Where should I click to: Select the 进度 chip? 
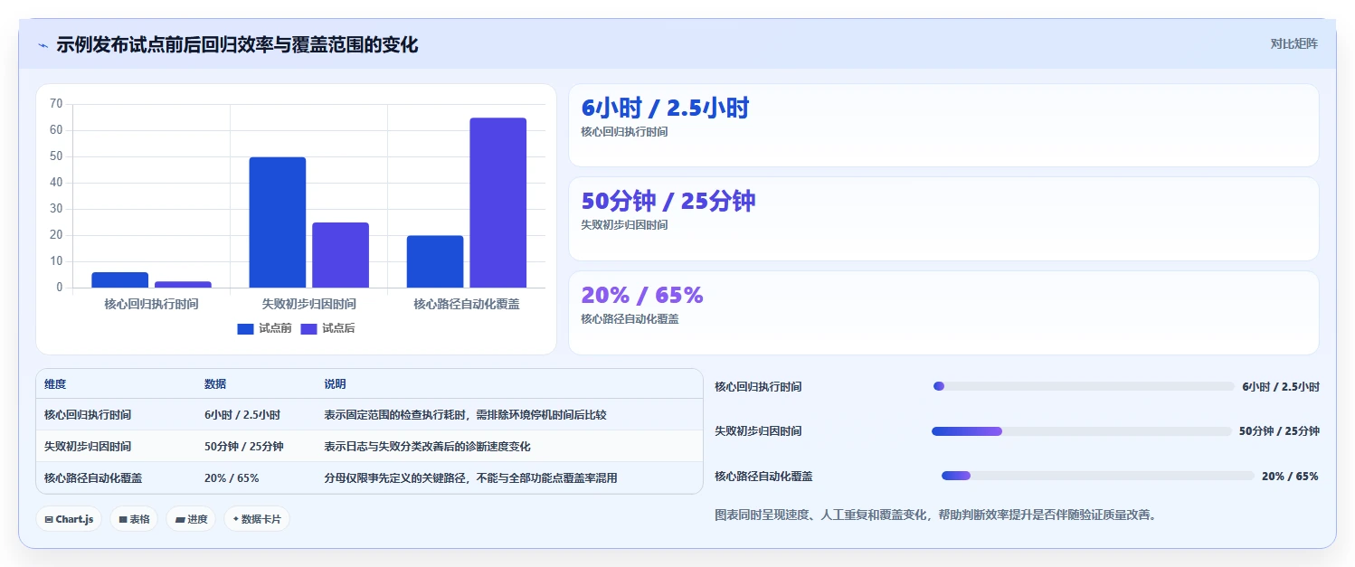pyautogui.click(x=191, y=519)
